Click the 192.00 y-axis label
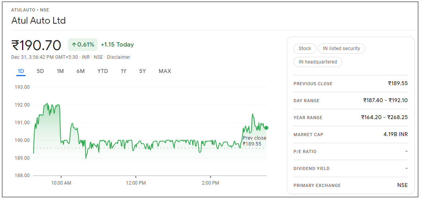The width and height of the screenshot is (423, 200). [23, 105]
